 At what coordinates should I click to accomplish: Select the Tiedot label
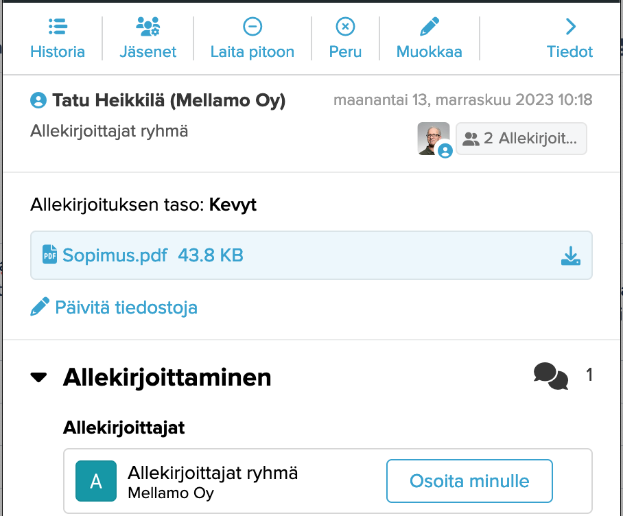(x=569, y=51)
